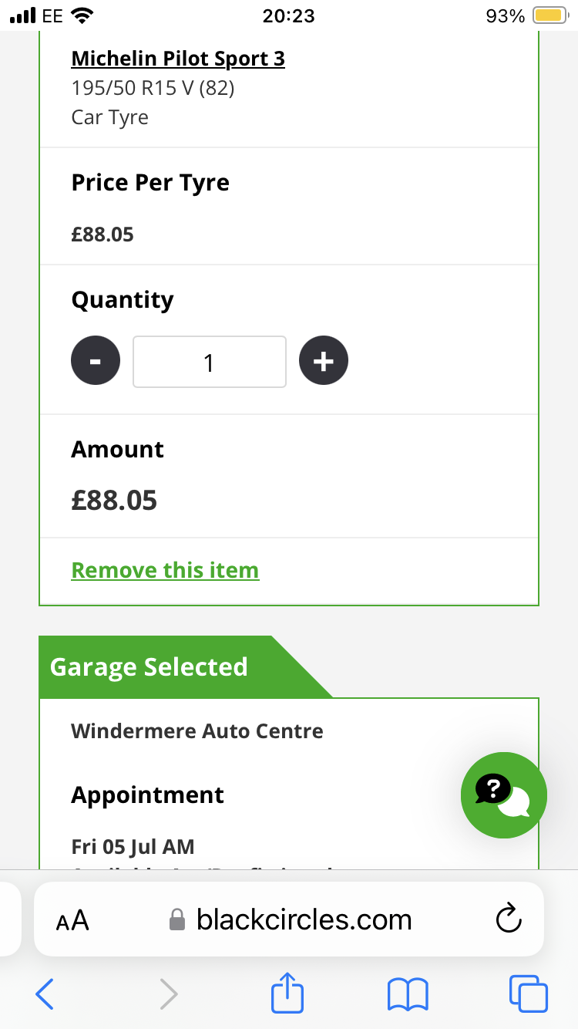Tap blackcircles.com address bar
Viewport: 578px width, 1029px height.
click(289, 919)
